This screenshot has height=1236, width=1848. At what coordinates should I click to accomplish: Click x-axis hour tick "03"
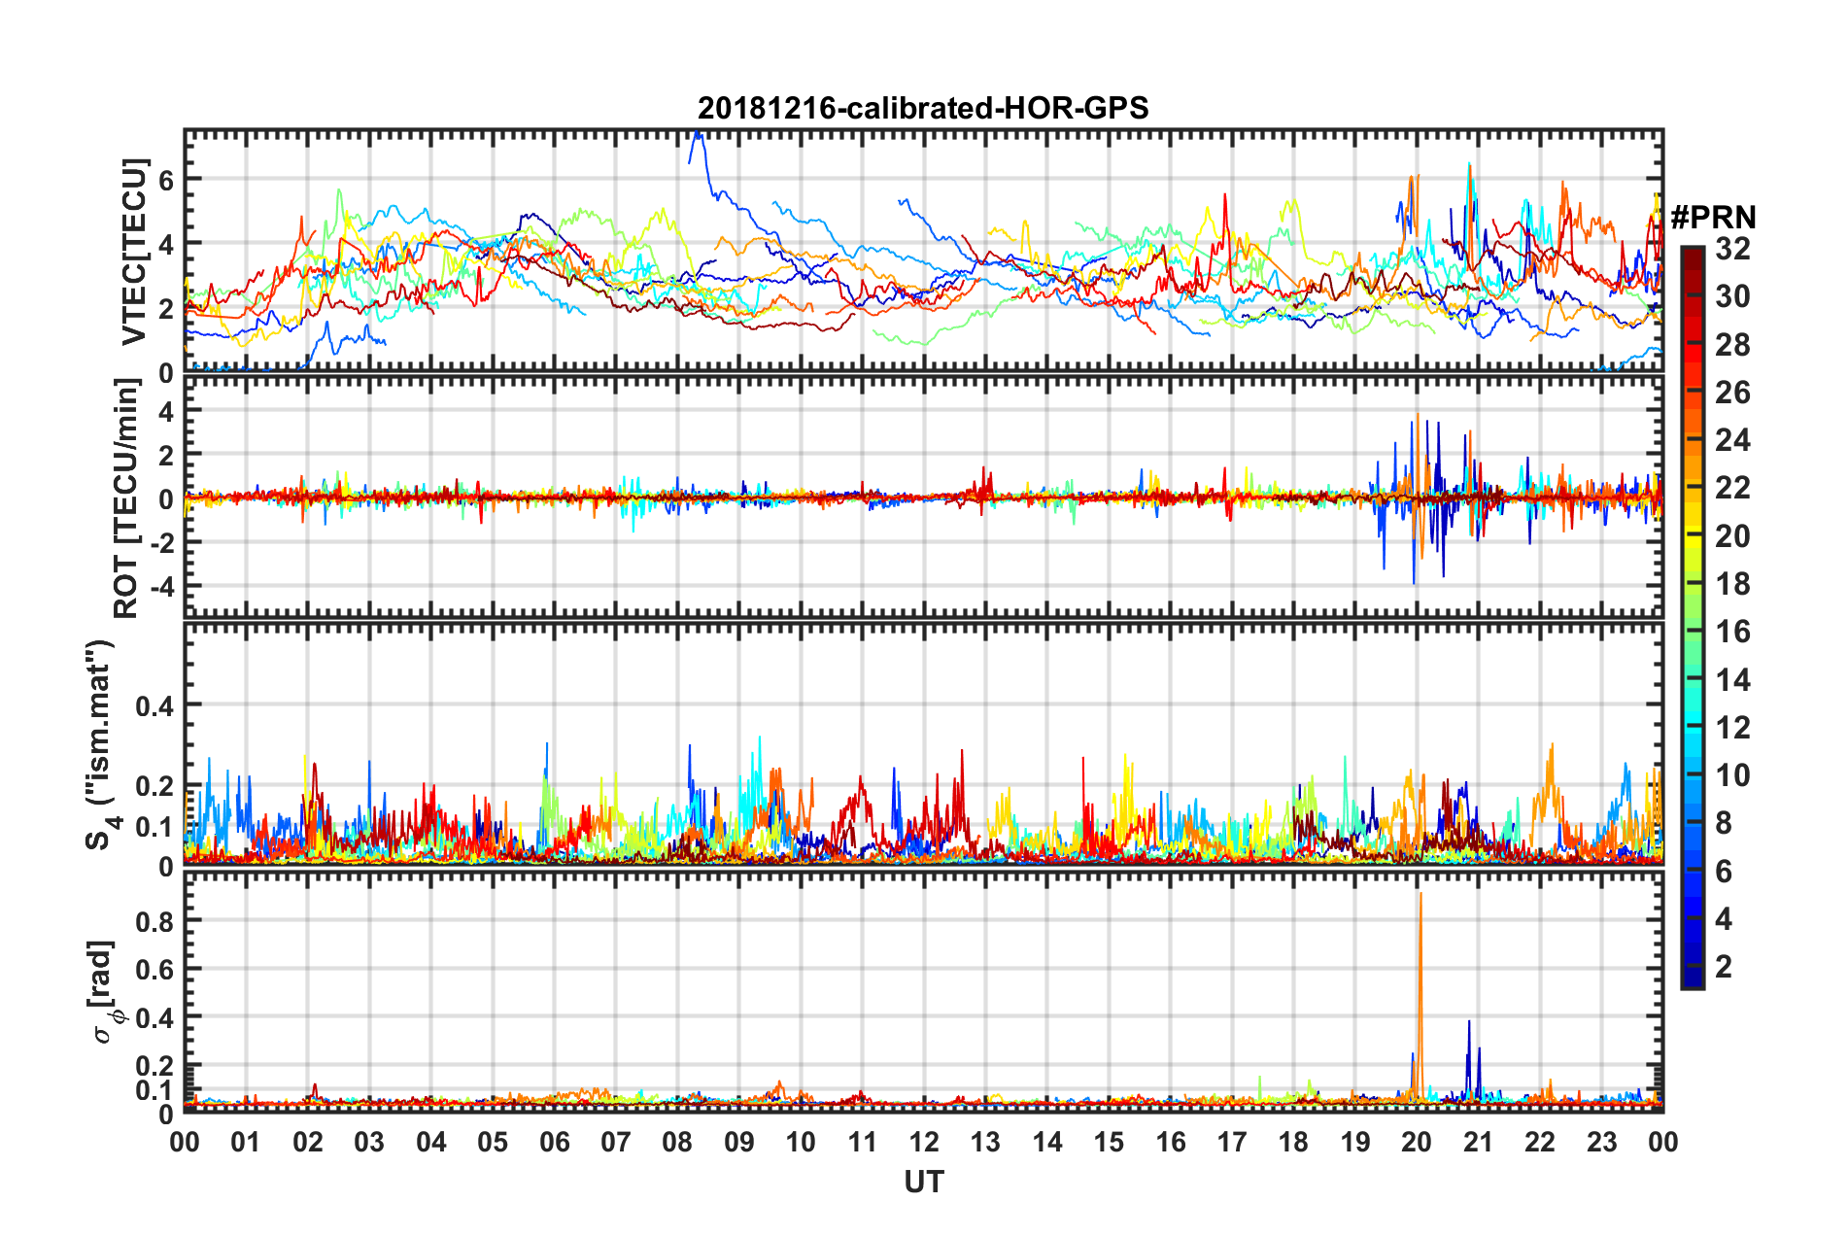(369, 1142)
